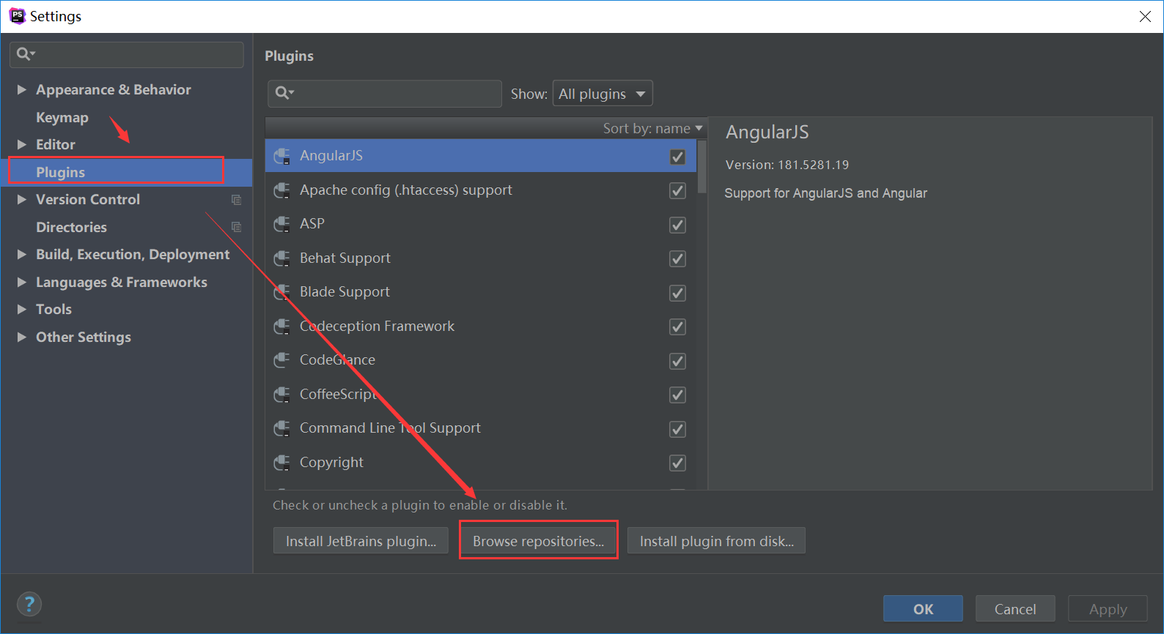Click the Blade Support plugin icon
The image size is (1164, 634).
[x=281, y=292]
